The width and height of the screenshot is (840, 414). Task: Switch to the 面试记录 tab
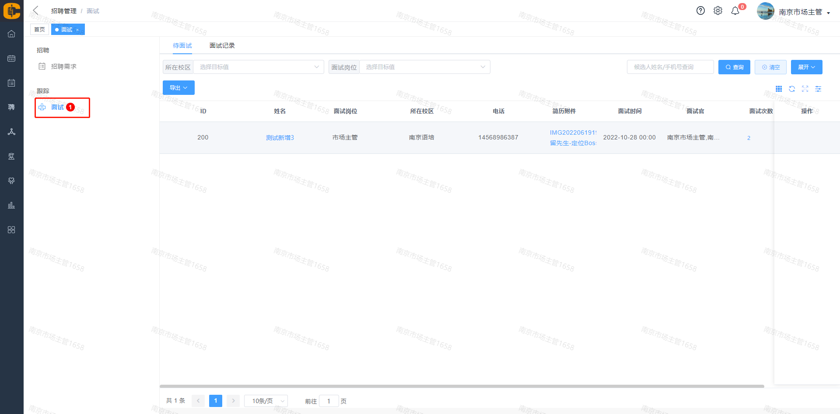pos(222,45)
